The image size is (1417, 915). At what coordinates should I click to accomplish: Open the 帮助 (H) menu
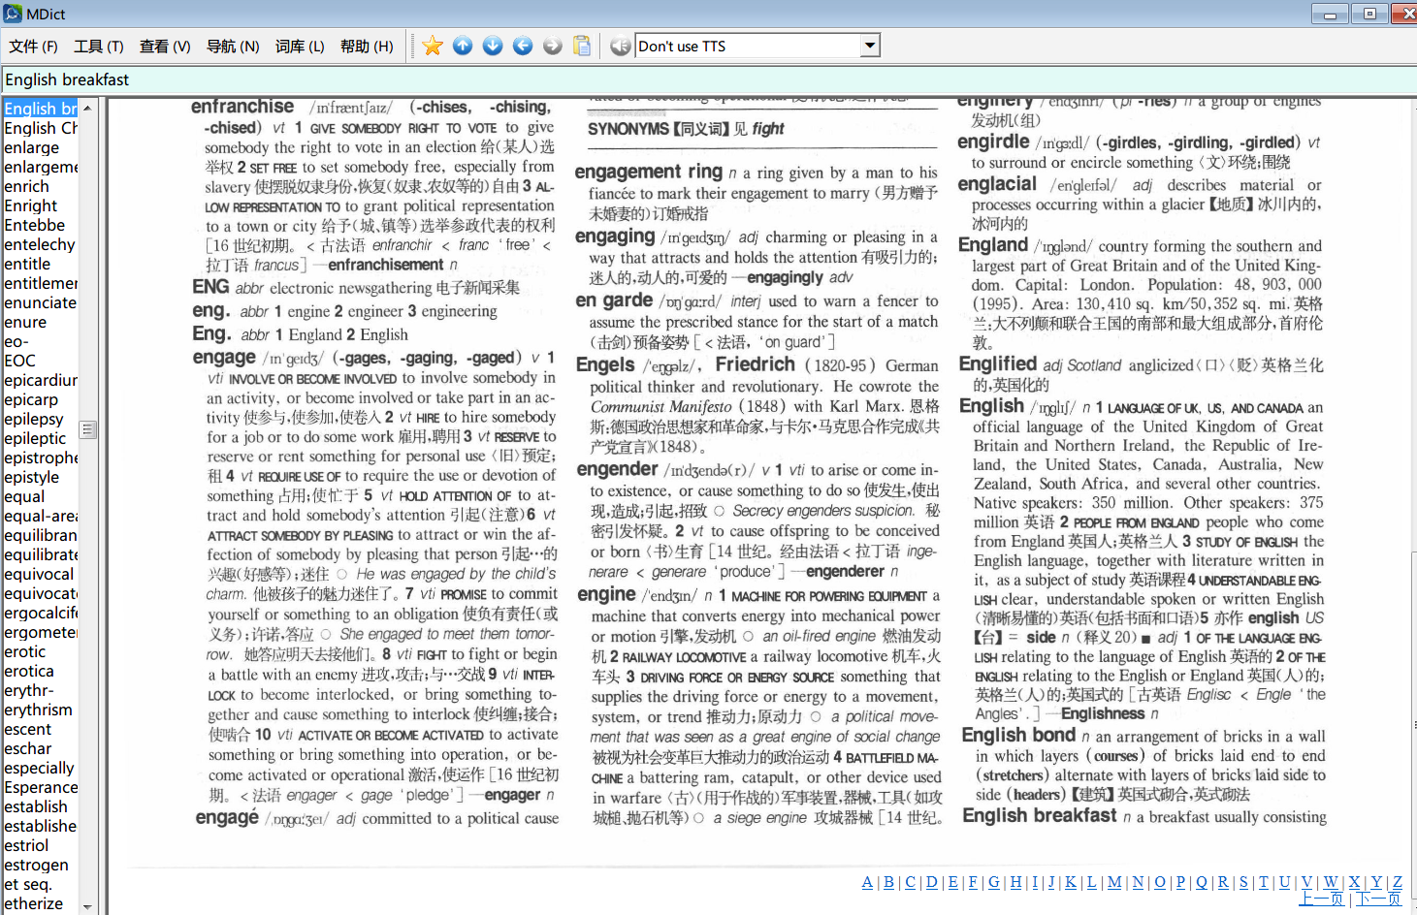click(x=367, y=46)
